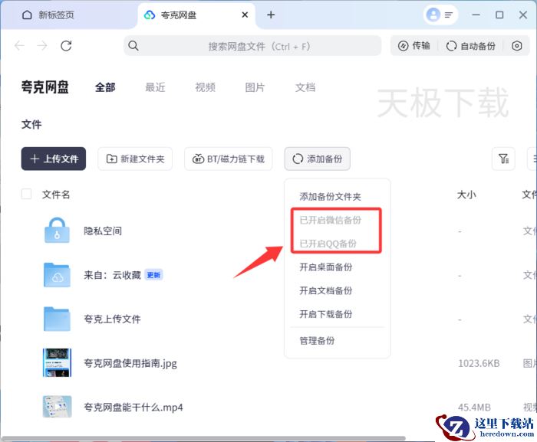Viewport: 537px width, 442px height.
Task: Choose 开启下载备份 from menu
Action: [326, 314]
